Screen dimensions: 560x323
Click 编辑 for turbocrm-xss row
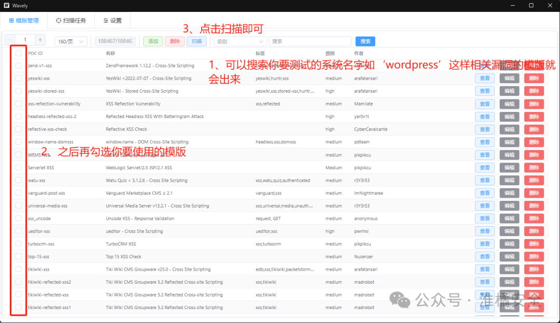coord(509,244)
